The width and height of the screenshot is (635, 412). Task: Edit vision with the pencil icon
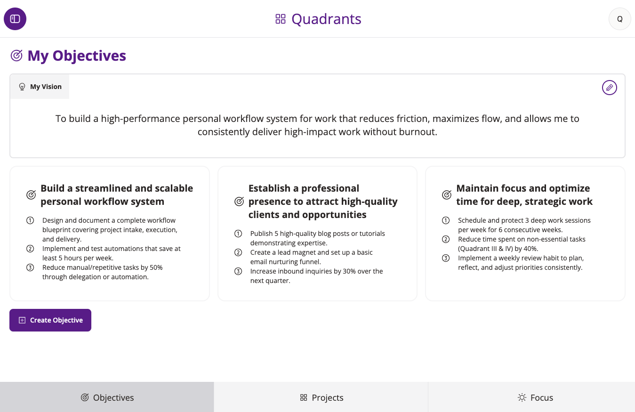609,88
